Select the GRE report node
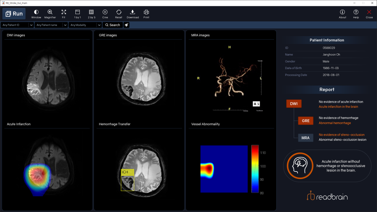Screen dimensions: 377x212 [x=306, y=121]
